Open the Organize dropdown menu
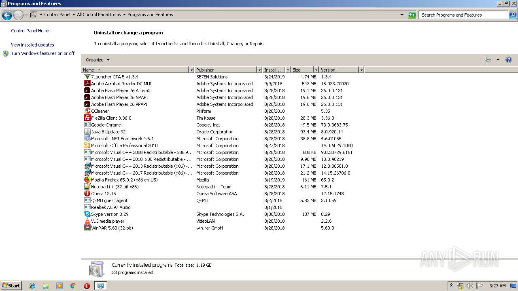This screenshot has width=518, height=291. pyautogui.click(x=98, y=60)
